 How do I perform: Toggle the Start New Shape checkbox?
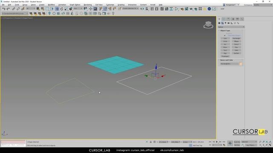[x=225, y=35]
